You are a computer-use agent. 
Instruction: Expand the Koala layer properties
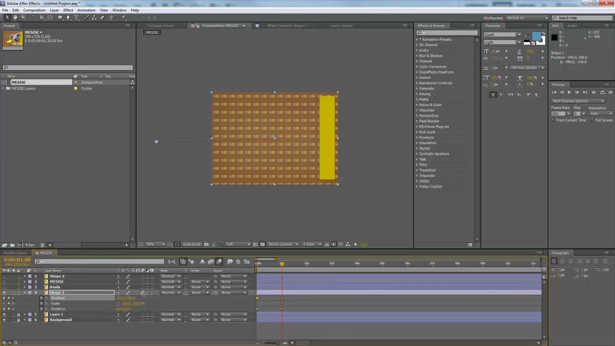coord(25,287)
